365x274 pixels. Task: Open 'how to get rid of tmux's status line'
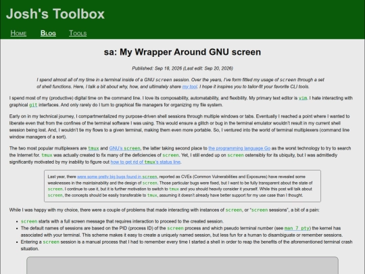tap(145, 162)
